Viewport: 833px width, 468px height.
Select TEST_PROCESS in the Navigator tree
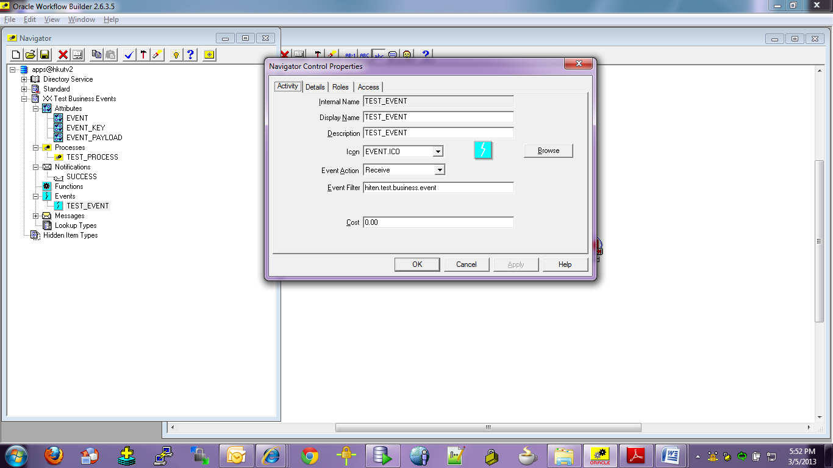[x=92, y=157]
